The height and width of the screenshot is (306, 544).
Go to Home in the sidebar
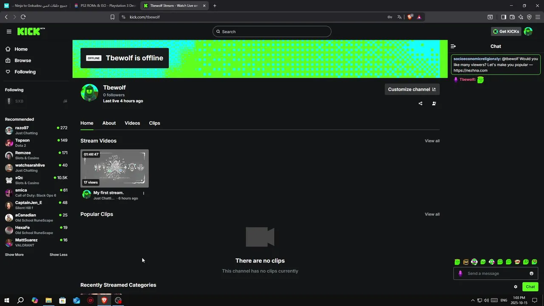click(x=16, y=49)
